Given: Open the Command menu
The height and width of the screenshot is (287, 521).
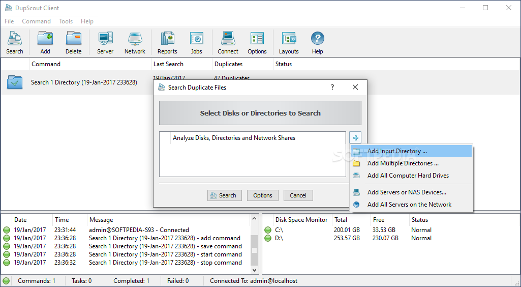Looking at the screenshot, I should (36, 21).
